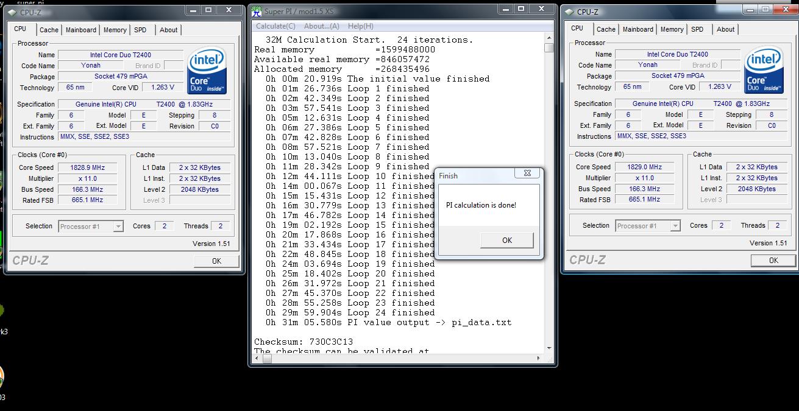Open the Mainboard tab in left CPU-Z
The height and width of the screenshot is (411, 799).
point(81,30)
